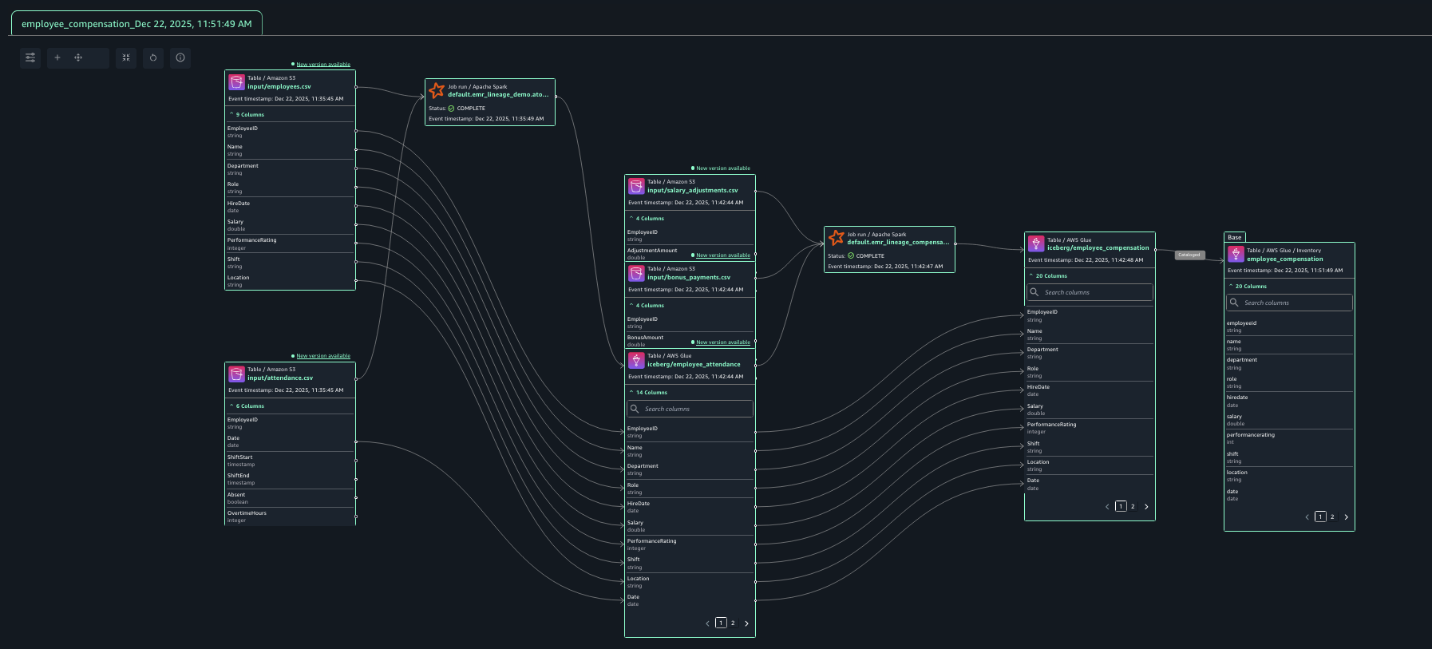This screenshot has height=649, width=1432.
Task: Click search magnifier icon in iceberg/employee_compensation
Action: [1034, 292]
